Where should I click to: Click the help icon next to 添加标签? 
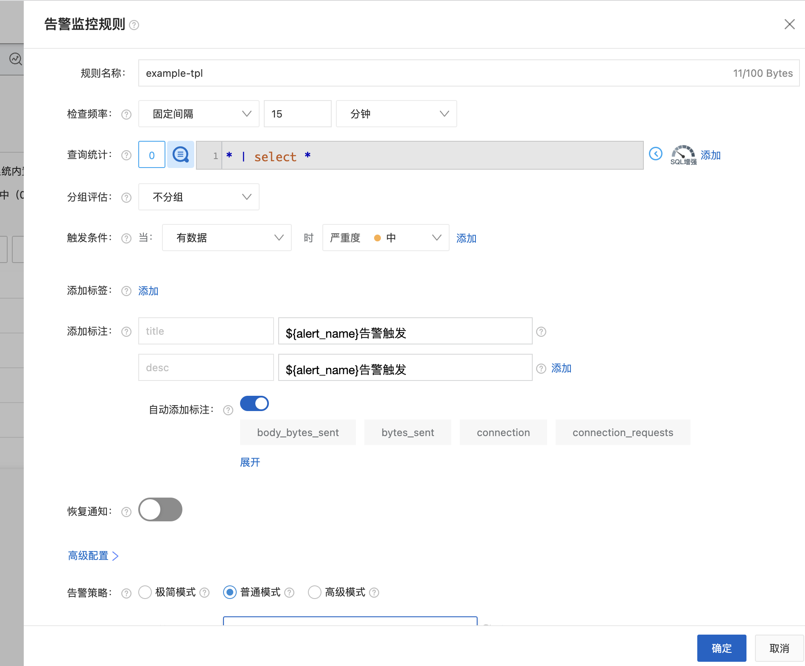[x=126, y=291]
